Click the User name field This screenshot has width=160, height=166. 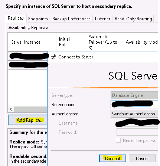pyautogui.click(x=137, y=123)
